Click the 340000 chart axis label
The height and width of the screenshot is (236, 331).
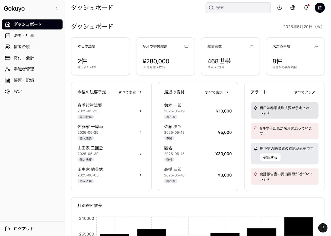click(87, 218)
